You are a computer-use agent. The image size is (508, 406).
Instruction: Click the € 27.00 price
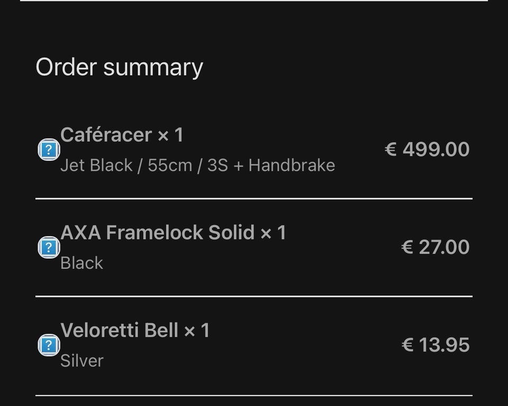[435, 247]
